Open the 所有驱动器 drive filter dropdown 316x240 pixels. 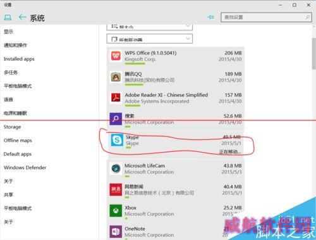(x=150, y=39)
